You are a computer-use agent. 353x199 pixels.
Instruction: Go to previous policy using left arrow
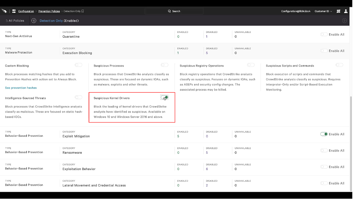[x=34, y=21]
